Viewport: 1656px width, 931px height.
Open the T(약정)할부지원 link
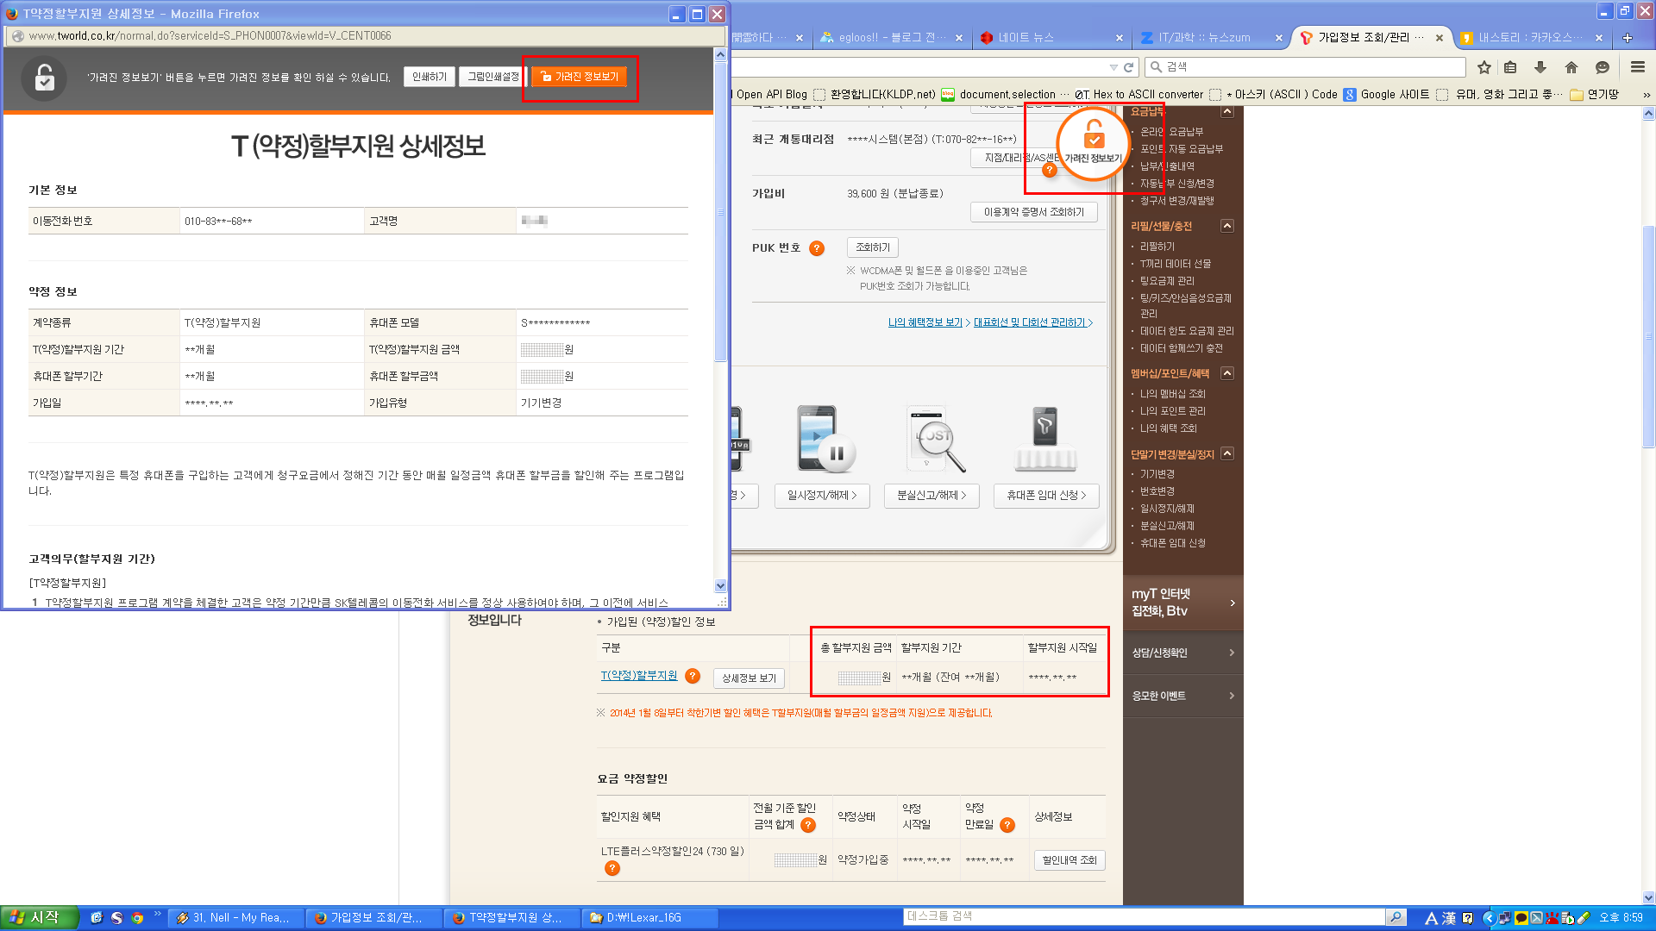click(638, 676)
